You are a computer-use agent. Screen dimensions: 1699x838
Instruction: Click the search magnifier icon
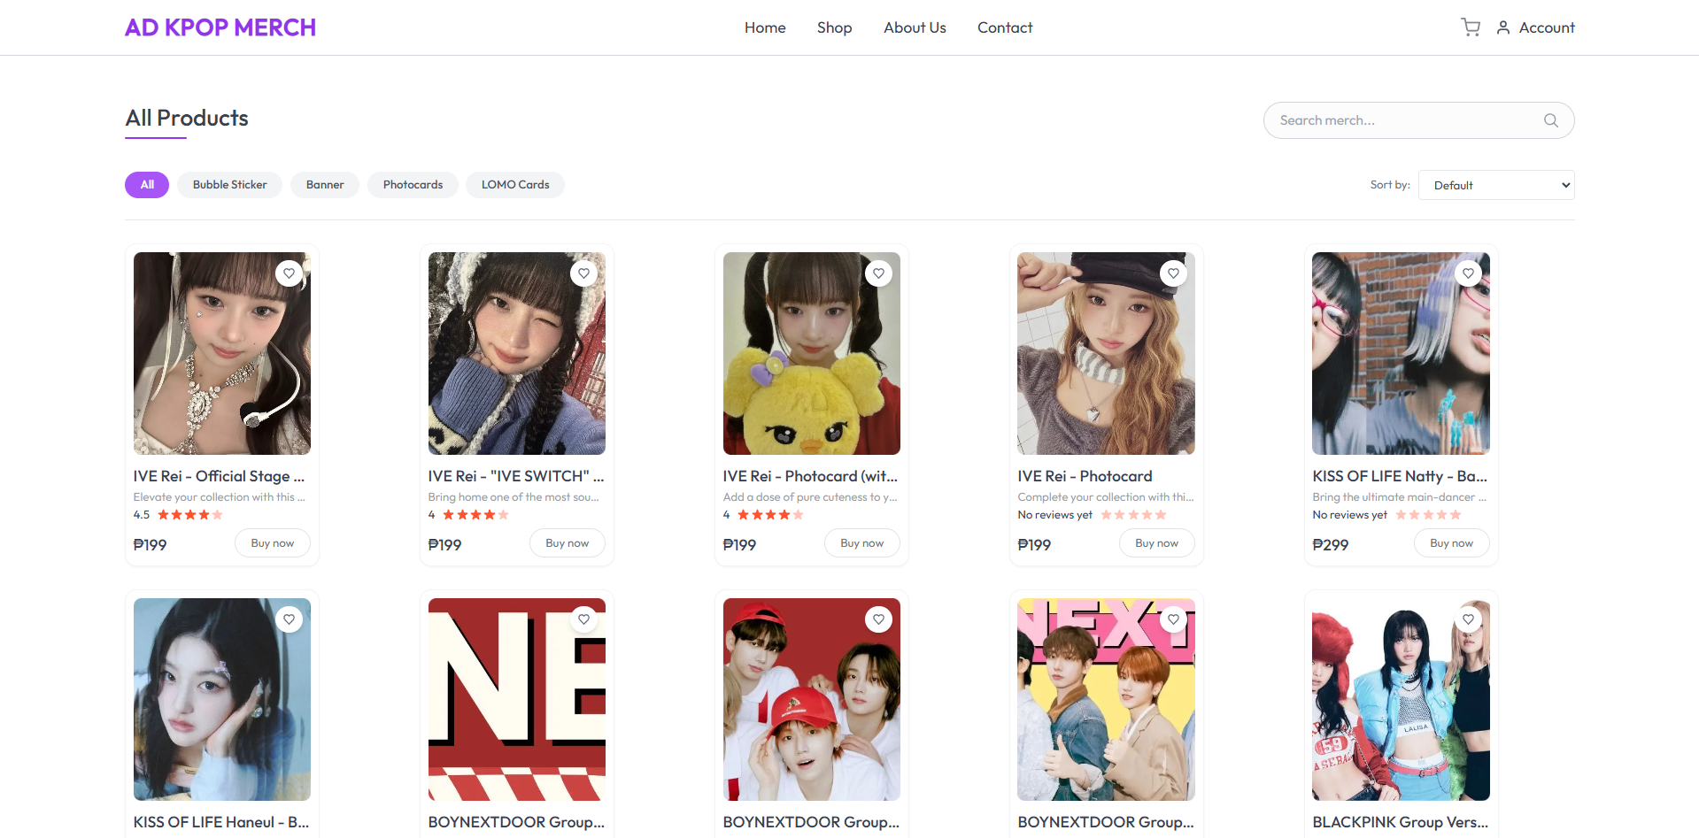[1551, 120]
